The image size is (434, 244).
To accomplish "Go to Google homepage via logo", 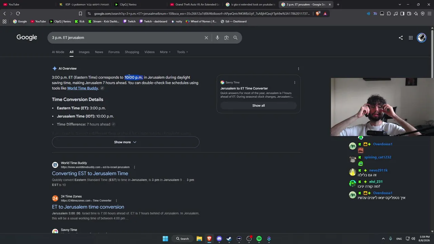I will (x=27, y=37).
